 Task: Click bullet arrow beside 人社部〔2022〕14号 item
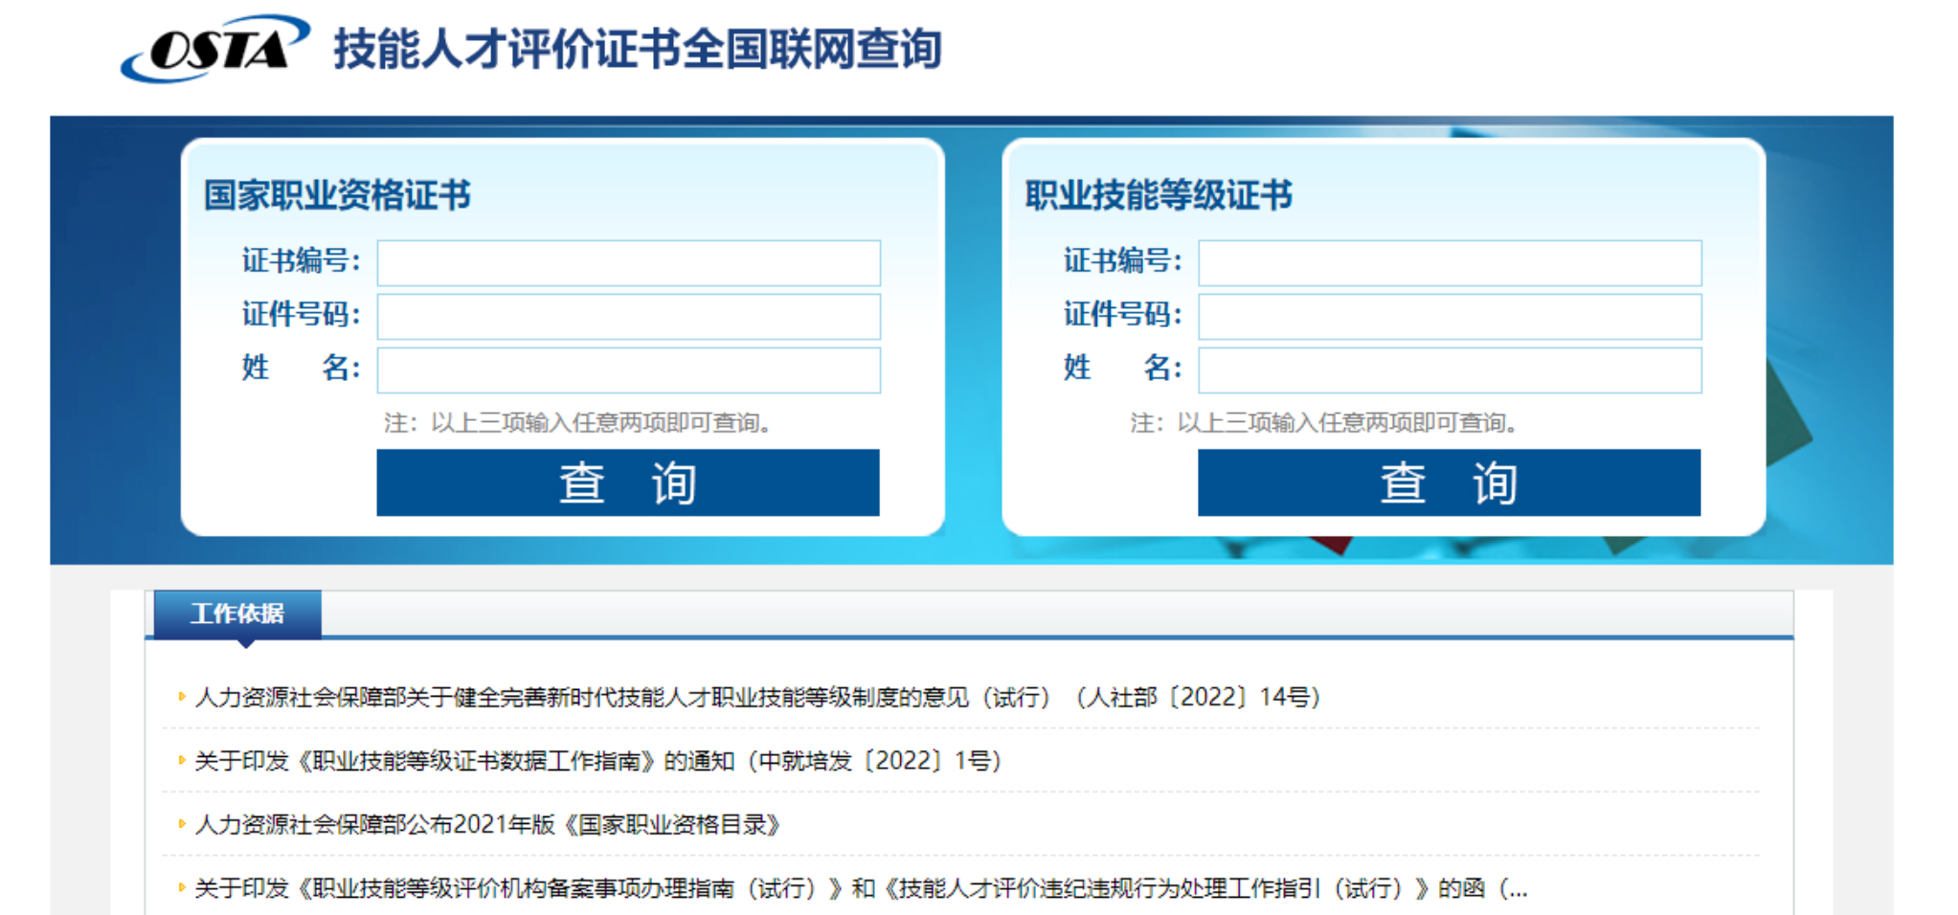click(x=181, y=697)
